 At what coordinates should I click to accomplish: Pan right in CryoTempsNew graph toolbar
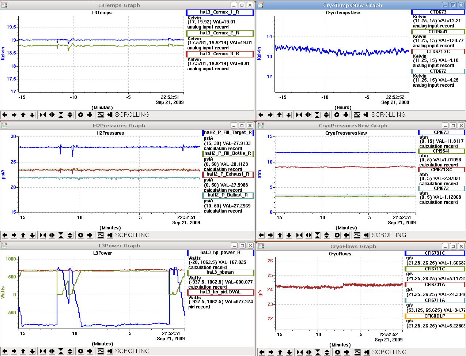coord(270,115)
